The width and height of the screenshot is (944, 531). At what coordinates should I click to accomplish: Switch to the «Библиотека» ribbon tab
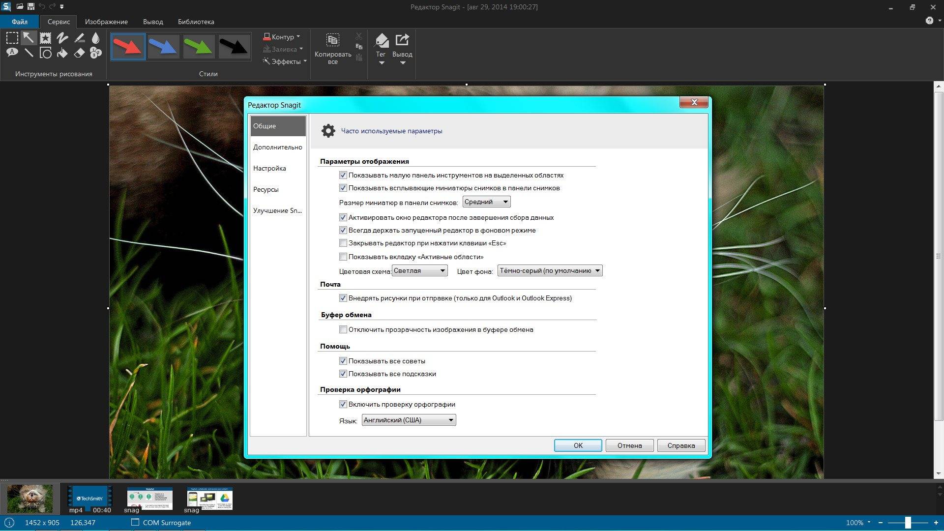point(196,22)
